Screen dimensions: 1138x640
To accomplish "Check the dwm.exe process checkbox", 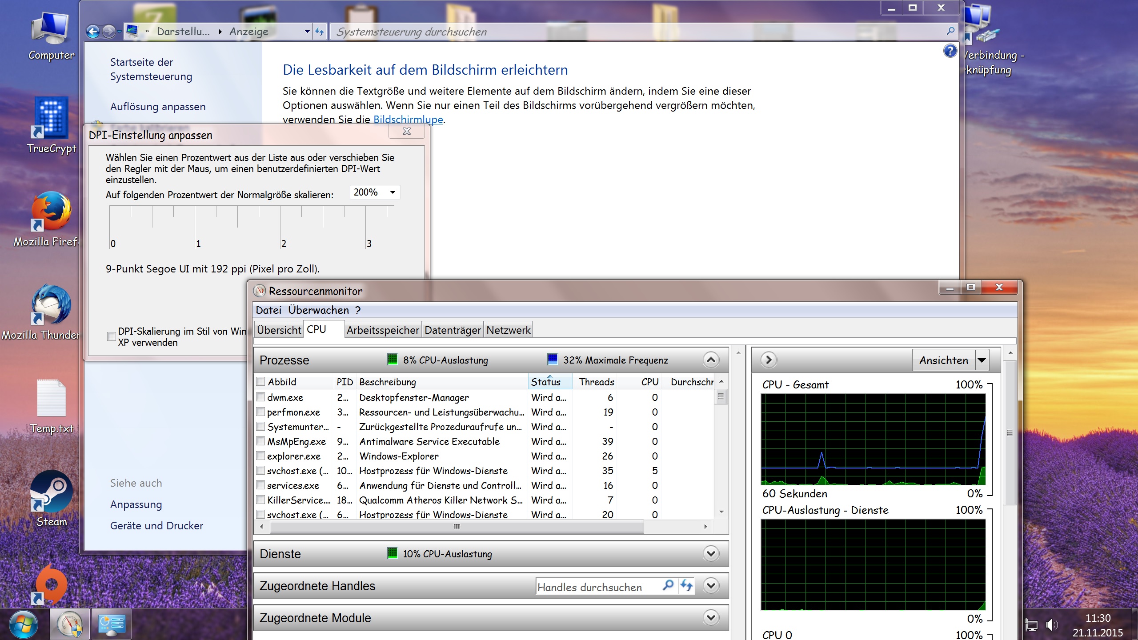I will [x=261, y=397].
